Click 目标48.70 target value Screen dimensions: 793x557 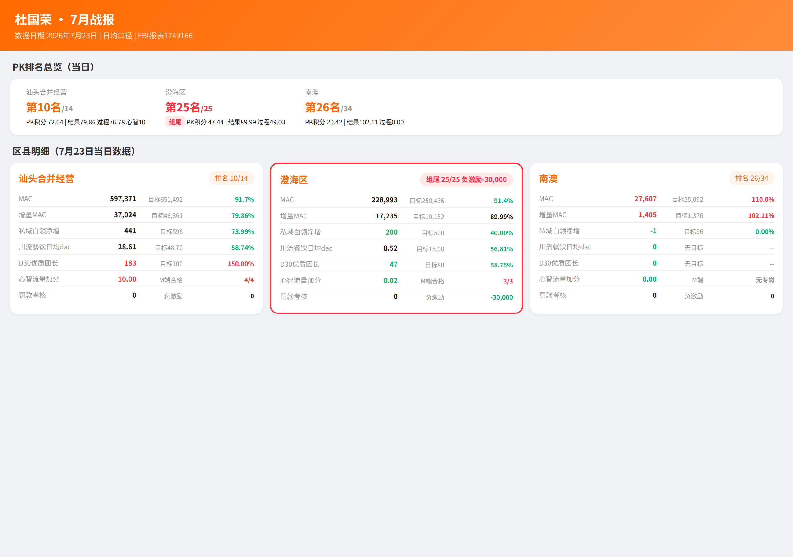click(169, 248)
